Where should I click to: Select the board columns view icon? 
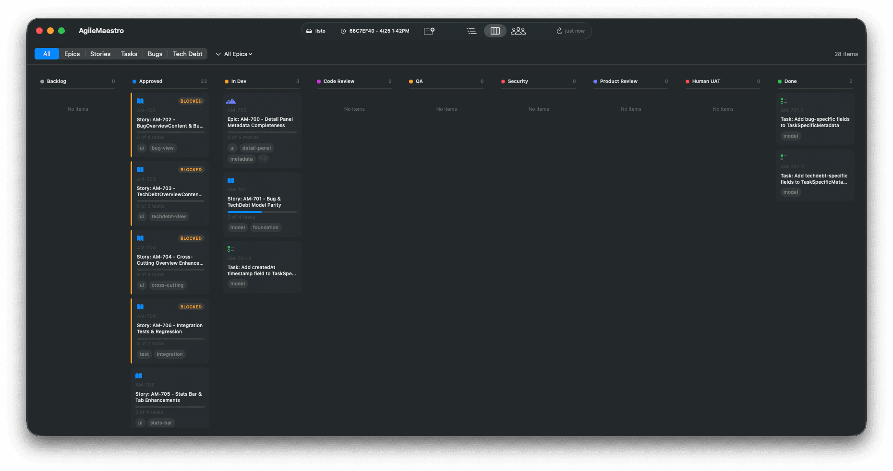[x=495, y=31]
